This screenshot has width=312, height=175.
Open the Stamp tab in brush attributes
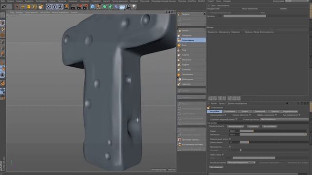(x=245, y=111)
